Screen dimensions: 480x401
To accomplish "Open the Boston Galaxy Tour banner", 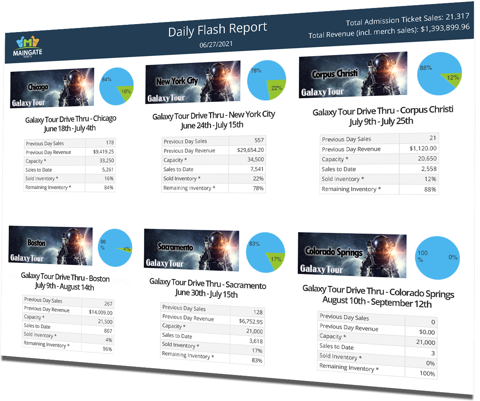I will coord(50,246).
